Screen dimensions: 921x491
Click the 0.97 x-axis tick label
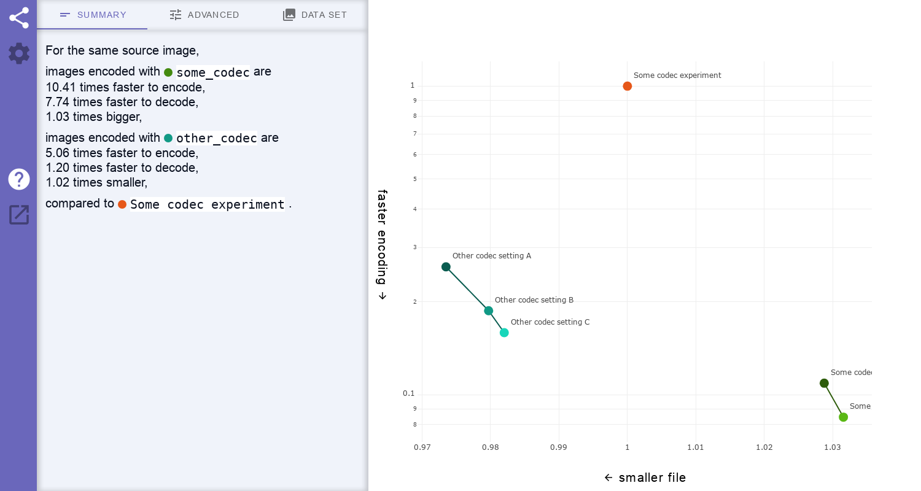tap(422, 447)
